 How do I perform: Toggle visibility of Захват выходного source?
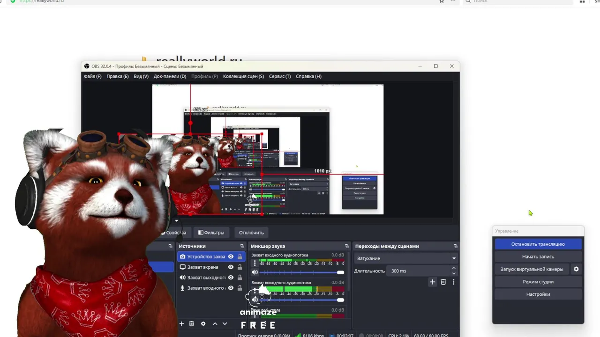point(231,277)
